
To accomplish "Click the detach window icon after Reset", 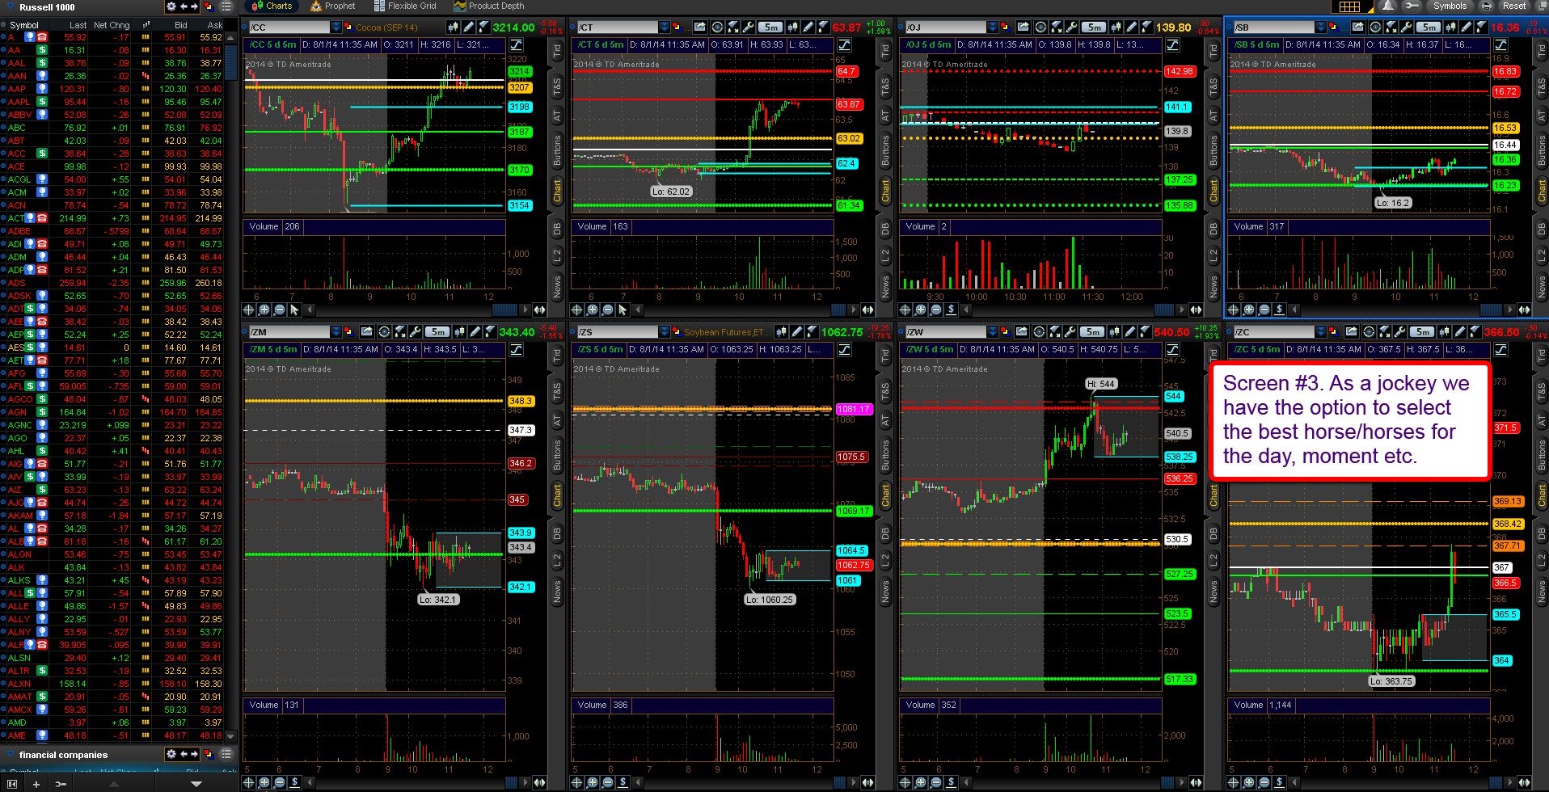I will tap(1543, 6).
